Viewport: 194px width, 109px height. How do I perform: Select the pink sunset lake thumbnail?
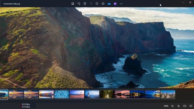[x=122, y=94]
